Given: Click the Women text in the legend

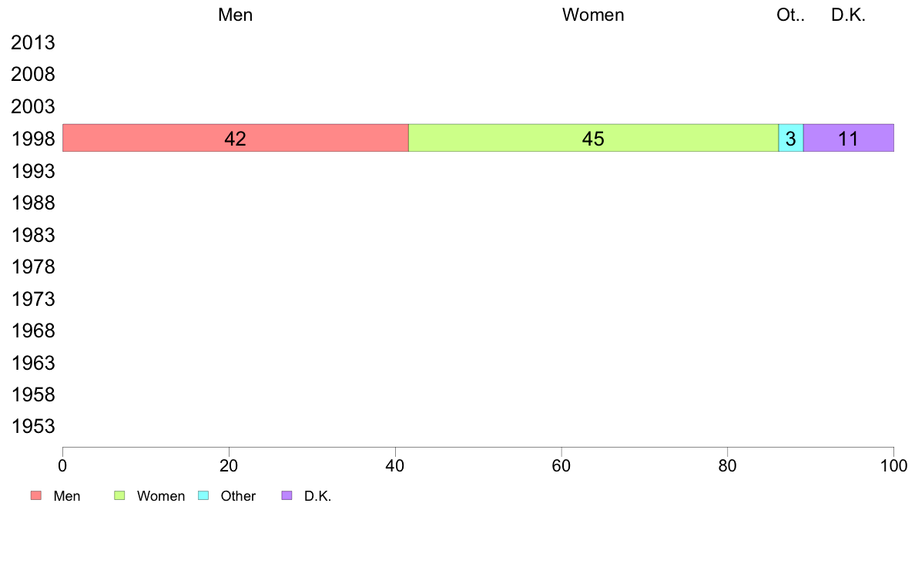Looking at the screenshot, I should pyautogui.click(x=161, y=496).
